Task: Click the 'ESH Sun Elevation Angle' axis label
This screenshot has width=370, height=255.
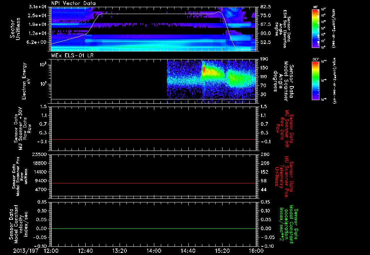Action: click(x=283, y=29)
